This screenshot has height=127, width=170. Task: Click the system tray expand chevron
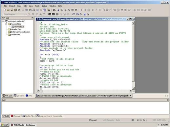[x=159, y=125]
